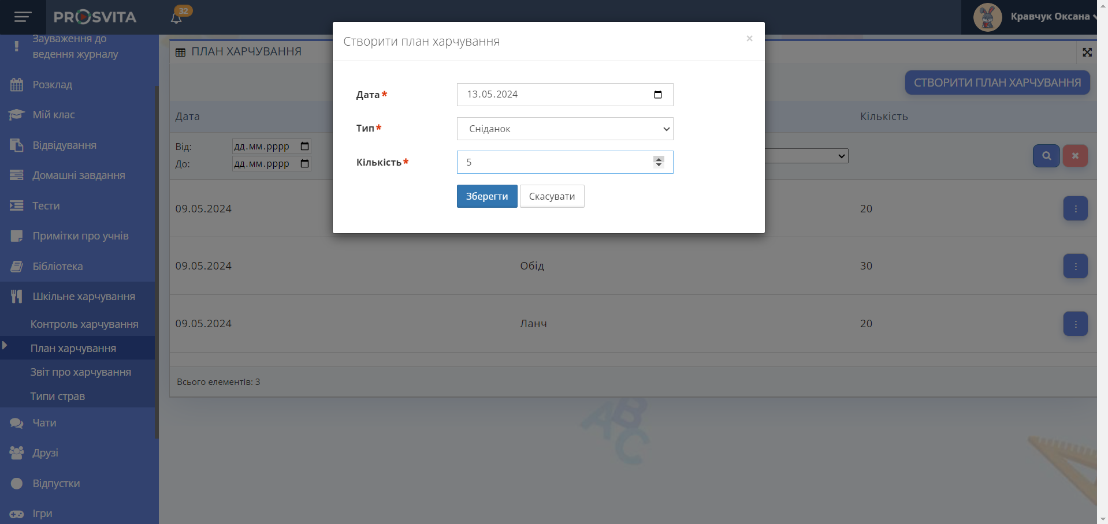The height and width of the screenshot is (524, 1108).
Task: Increase Кількість value with stepper arrow
Action: 659,159
